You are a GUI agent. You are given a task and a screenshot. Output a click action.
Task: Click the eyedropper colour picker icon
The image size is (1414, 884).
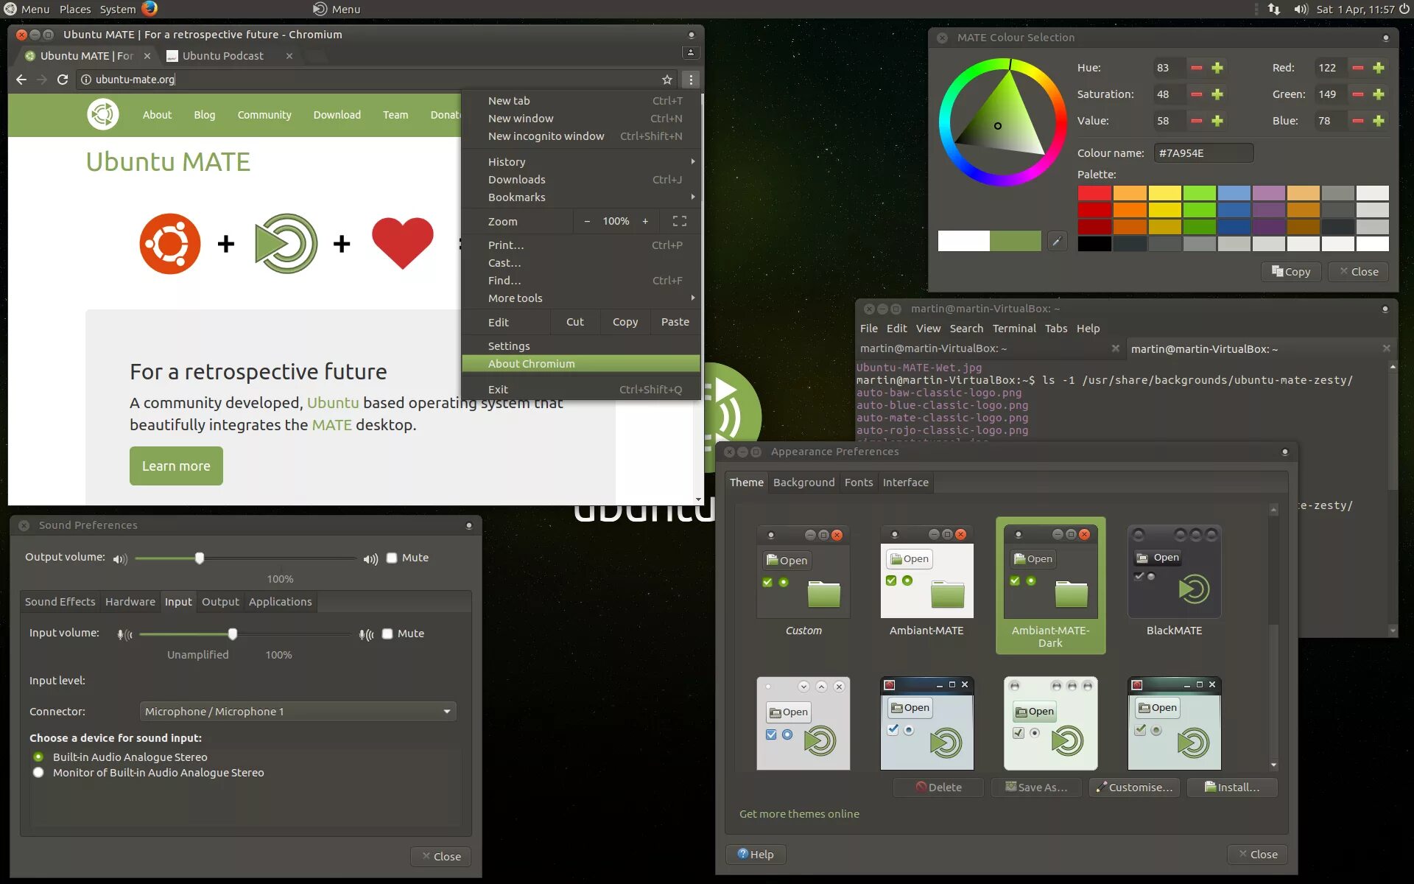pos(1057,241)
